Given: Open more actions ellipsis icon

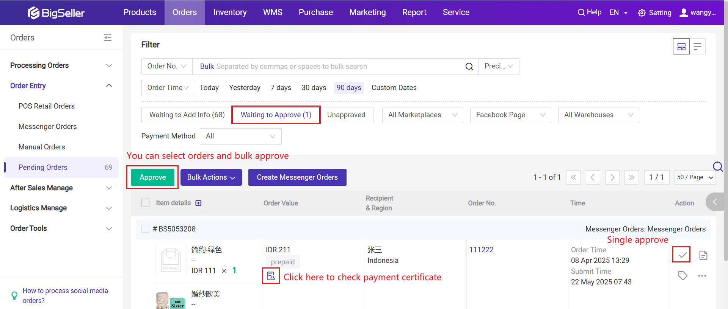Looking at the screenshot, I should (702, 276).
